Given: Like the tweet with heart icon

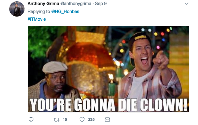Looking at the screenshot, I should pyautogui.click(x=82, y=120).
